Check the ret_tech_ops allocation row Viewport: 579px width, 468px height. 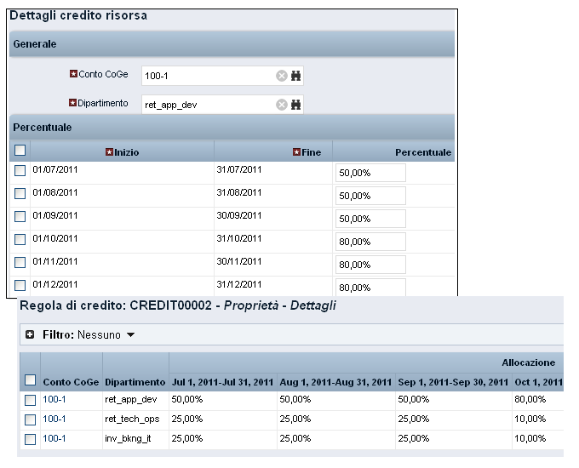(x=31, y=419)
